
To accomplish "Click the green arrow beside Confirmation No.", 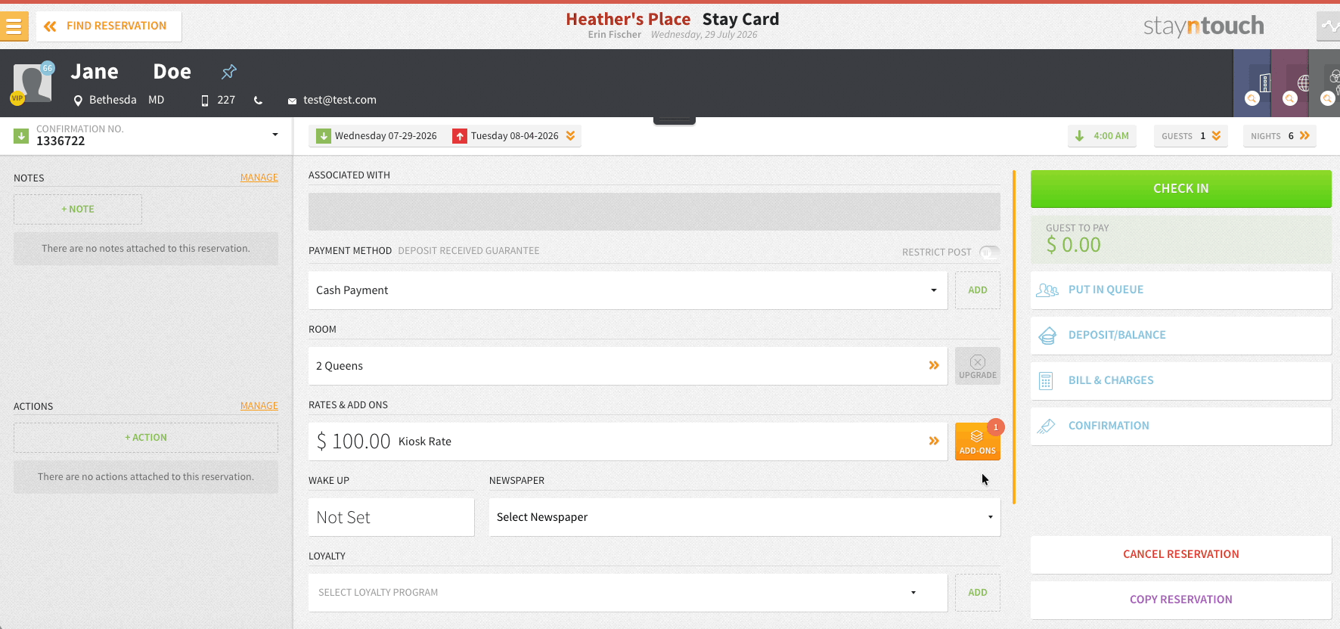I will [21, 135].
